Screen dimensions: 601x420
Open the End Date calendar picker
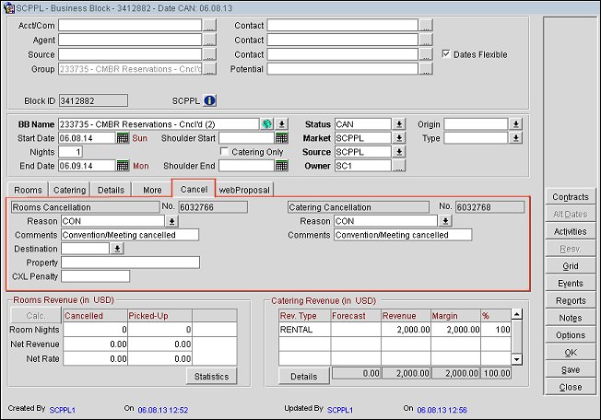[x=123, y=166]
